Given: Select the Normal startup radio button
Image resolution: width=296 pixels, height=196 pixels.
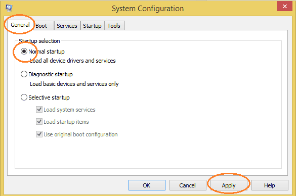Looking at the screenshot, I should (x=24, y=51).
